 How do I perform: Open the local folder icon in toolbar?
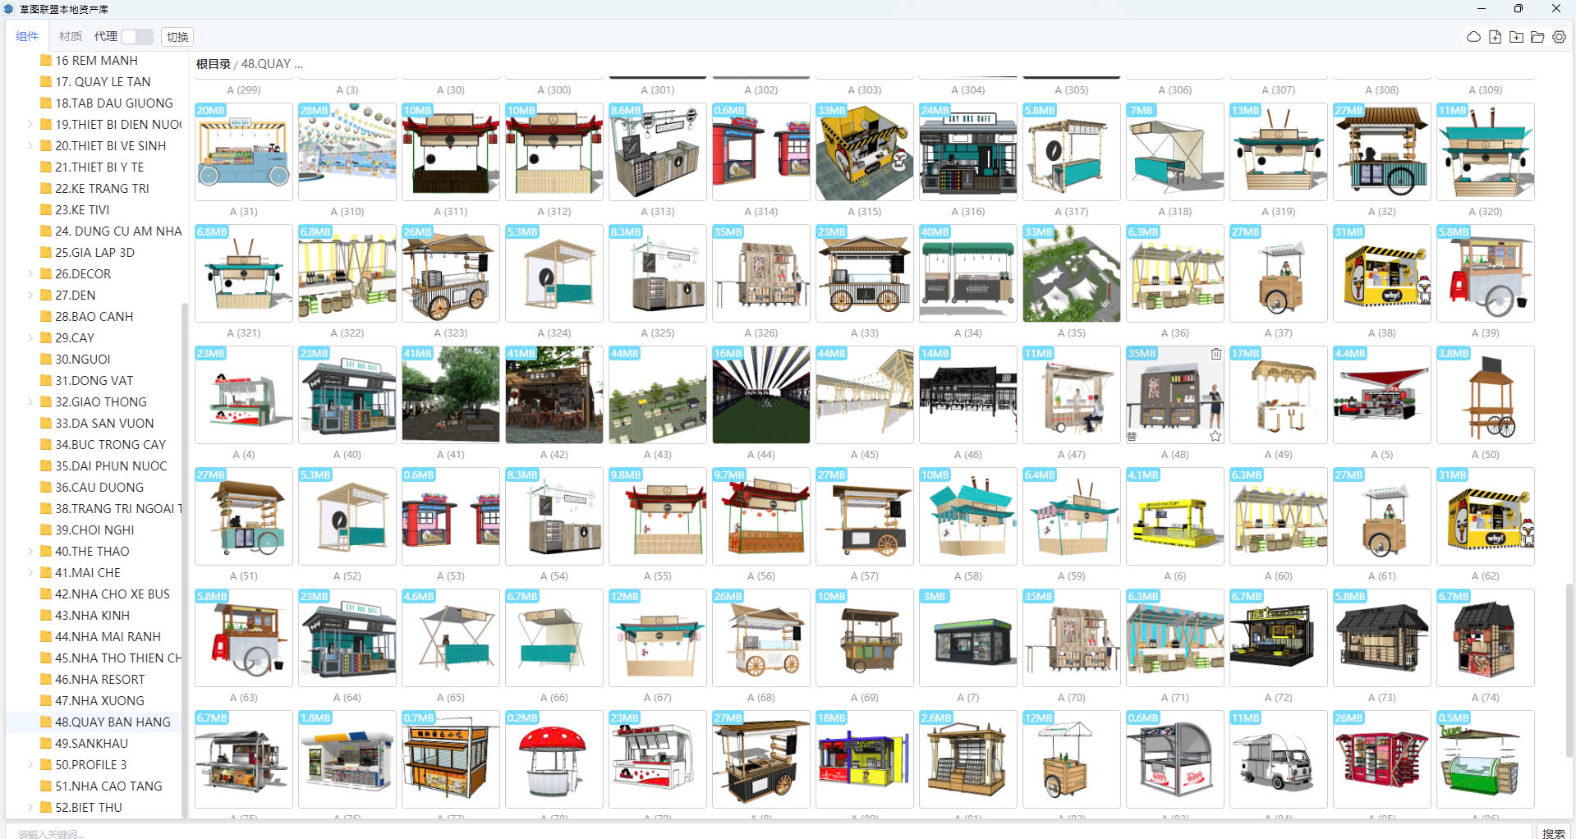tap(1537, 37)
